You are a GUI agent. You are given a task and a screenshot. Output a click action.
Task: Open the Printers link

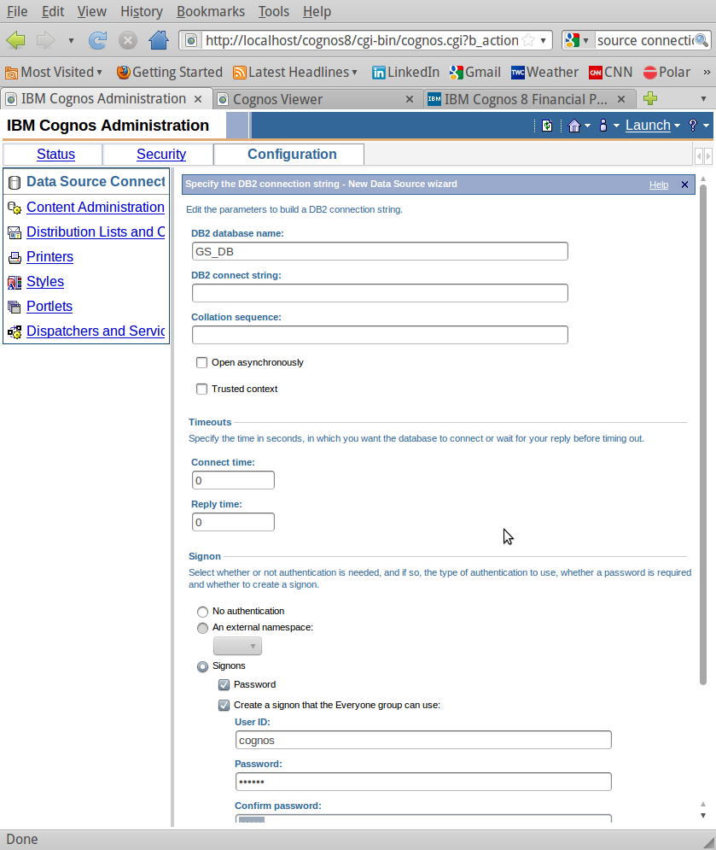click(x=49, y=257)
